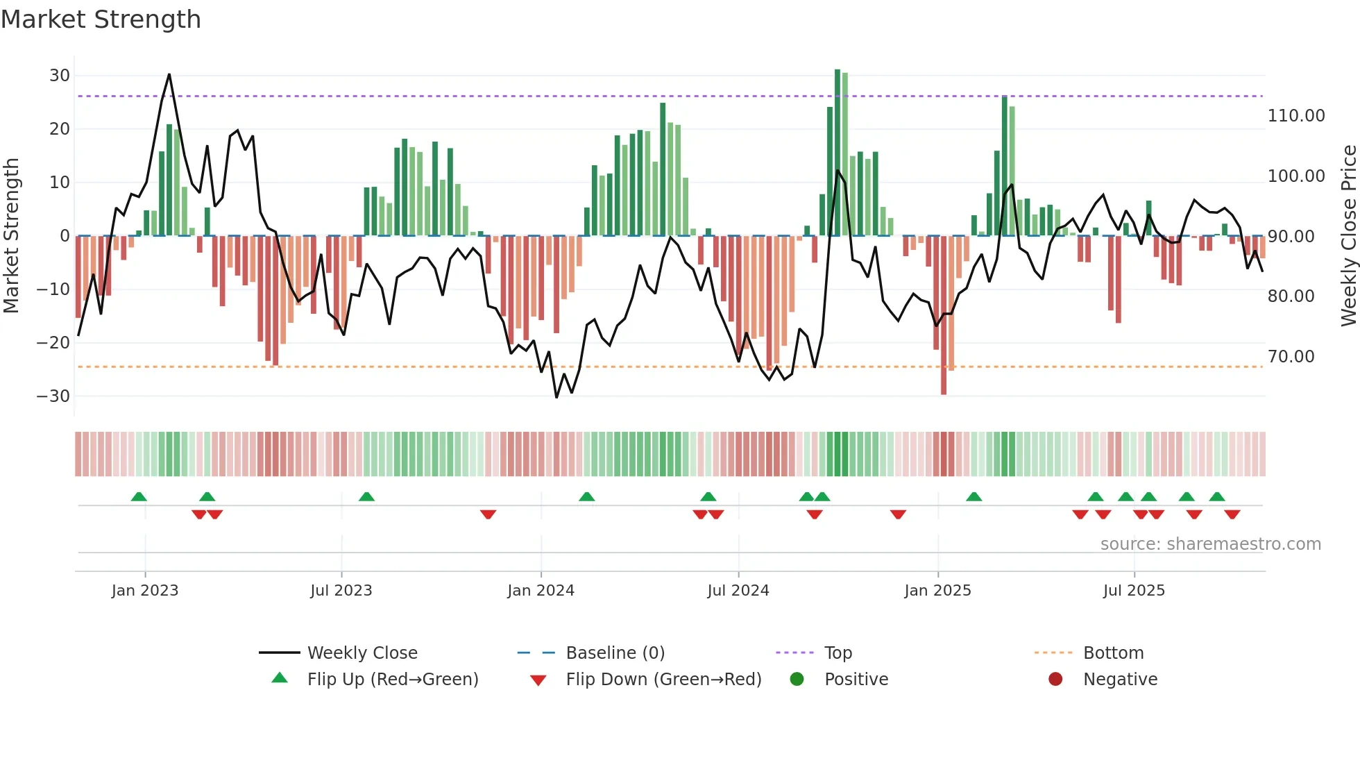Toggle the Baseline (0) legend label

(x=615, y=653)
